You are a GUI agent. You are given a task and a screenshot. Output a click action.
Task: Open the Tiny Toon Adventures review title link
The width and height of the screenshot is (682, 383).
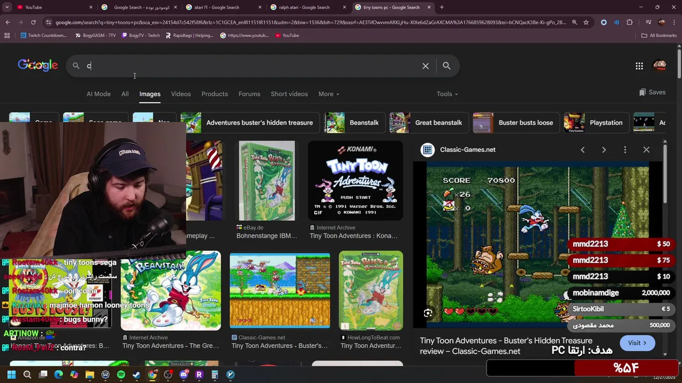click(x=506, y=346)
